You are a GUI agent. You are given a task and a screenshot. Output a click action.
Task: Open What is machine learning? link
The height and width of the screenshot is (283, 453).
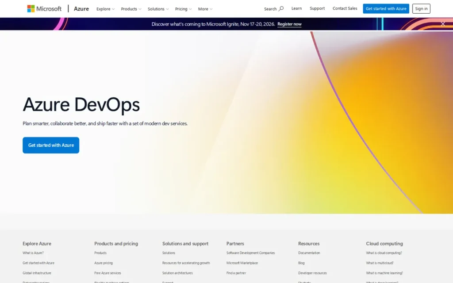tap(384, 273)
